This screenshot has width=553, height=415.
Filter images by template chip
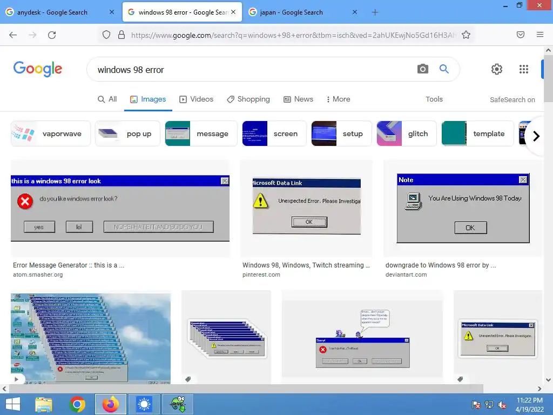click(x=477, y=133)
